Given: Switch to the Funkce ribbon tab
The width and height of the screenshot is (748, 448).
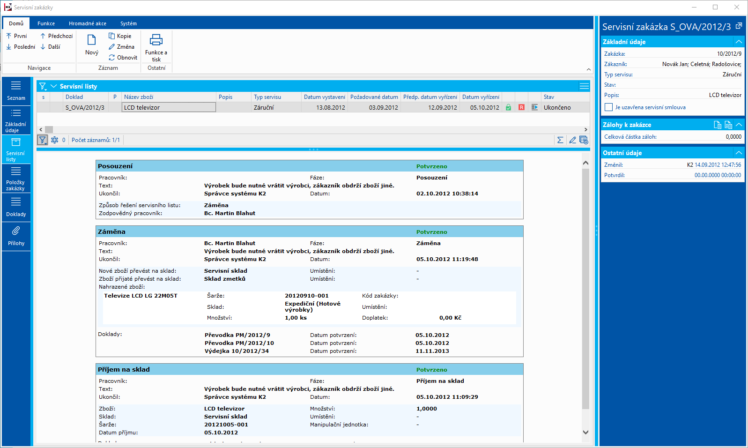Looking at the screenshot, I should [46, 23].
